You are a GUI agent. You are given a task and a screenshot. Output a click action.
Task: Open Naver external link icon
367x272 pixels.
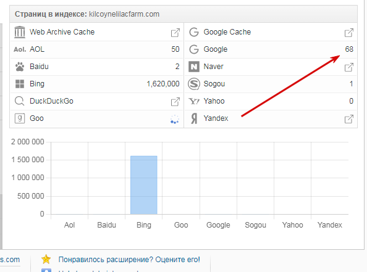(x=348, y=67)
